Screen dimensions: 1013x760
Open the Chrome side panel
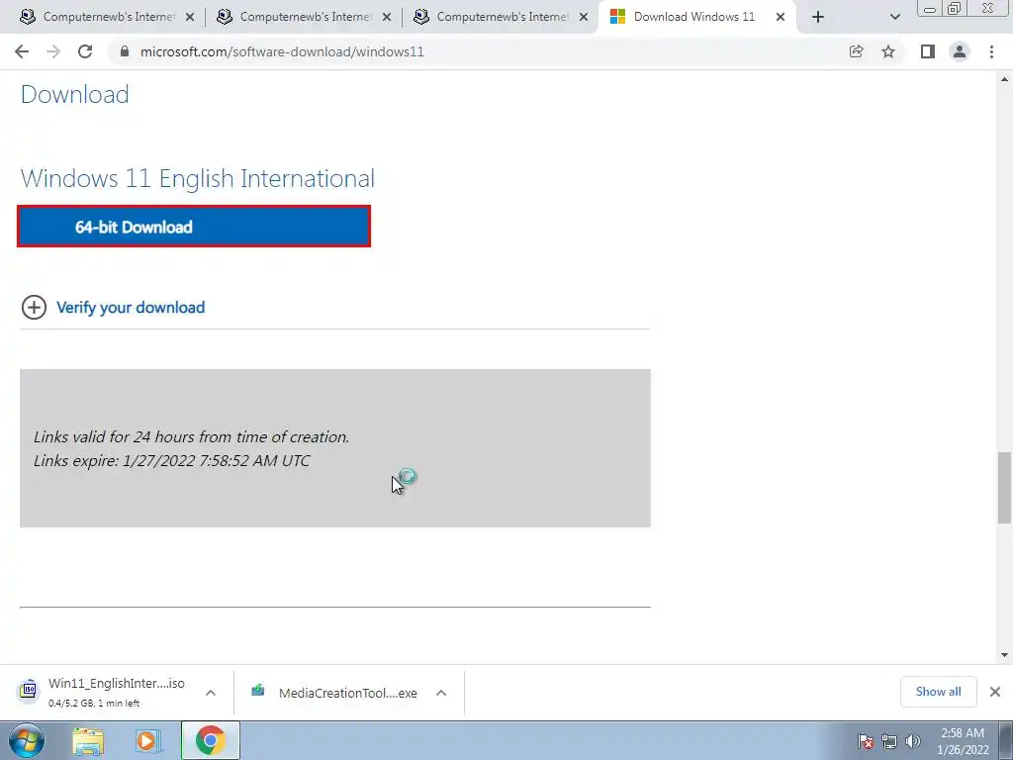(928, 51)
